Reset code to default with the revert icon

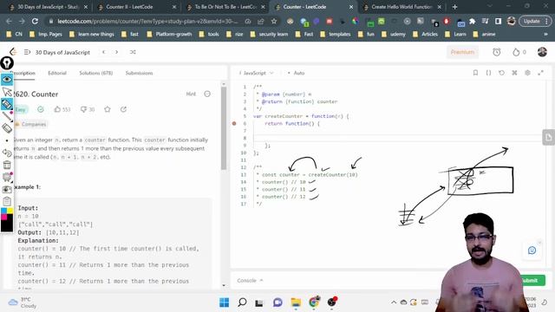(501, 73)
